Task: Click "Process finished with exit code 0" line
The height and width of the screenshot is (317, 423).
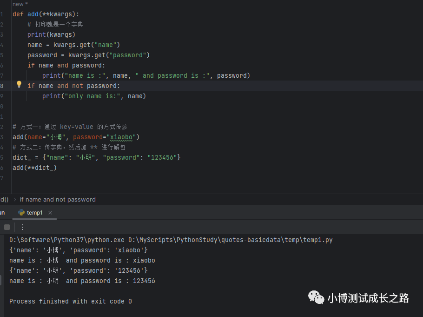Action: pos(70,301)
